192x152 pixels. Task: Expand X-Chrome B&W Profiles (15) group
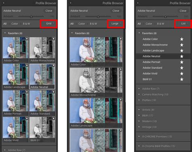tap(139, 146)
